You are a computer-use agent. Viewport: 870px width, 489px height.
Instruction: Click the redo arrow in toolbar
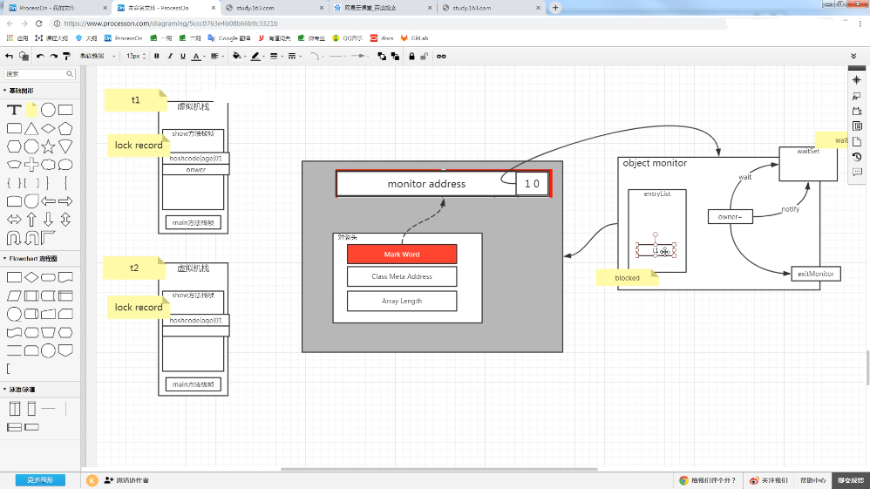click(53, 56)
